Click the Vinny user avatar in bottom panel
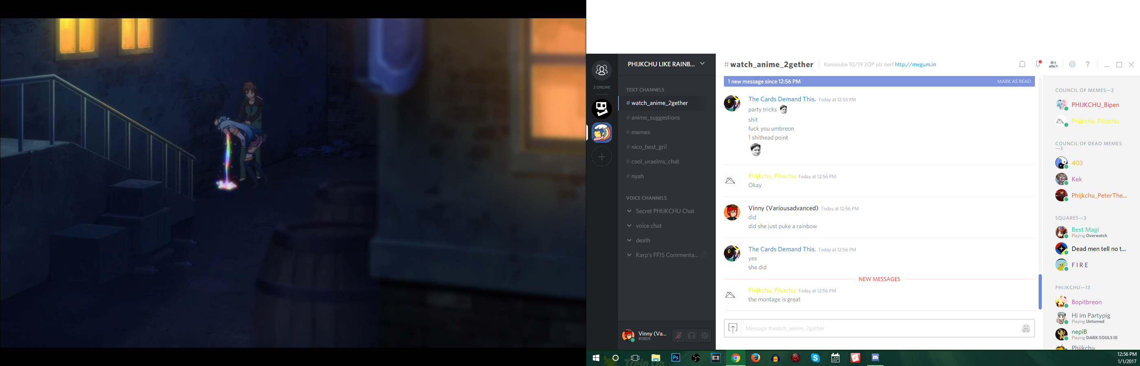Image resolution: width=1140 pixels, height=366 pixels. tap(628, 335)
